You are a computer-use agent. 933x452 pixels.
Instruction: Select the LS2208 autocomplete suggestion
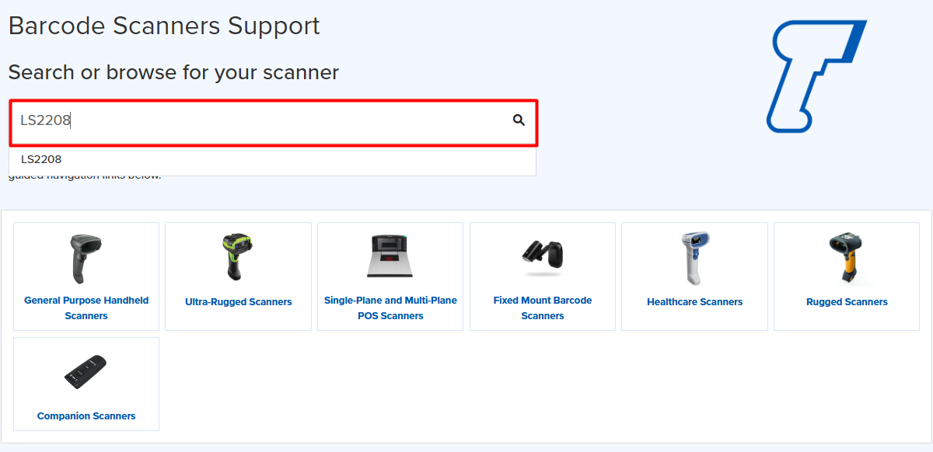[x=41, y=159]
